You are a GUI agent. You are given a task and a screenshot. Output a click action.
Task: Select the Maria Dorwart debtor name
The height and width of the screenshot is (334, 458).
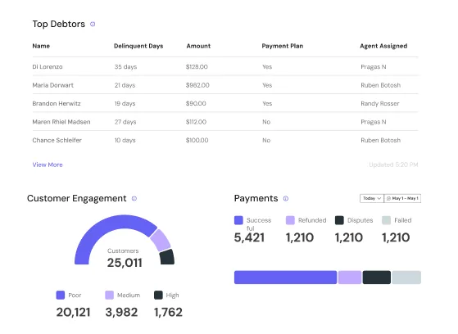tap(53, 85)
